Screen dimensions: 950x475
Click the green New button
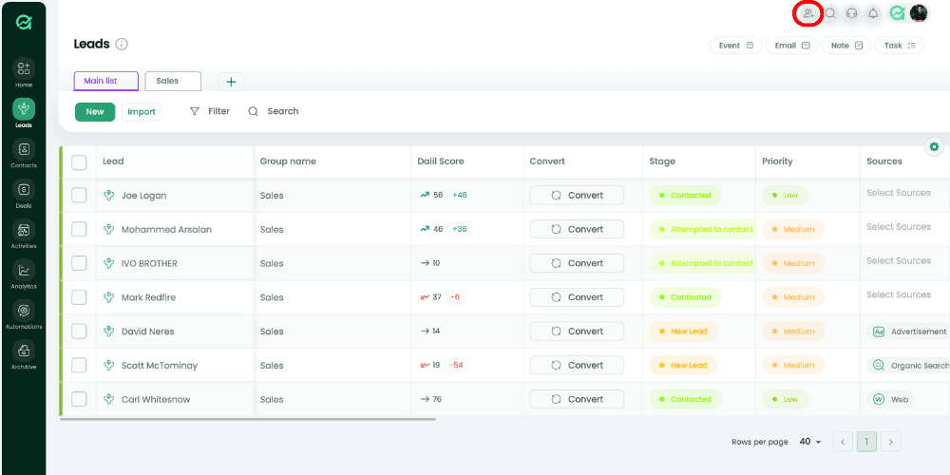(95, 112)
